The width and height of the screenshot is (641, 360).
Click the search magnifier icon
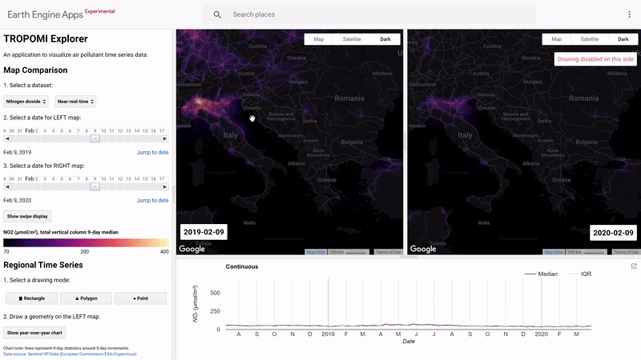(x=217, y=14)
